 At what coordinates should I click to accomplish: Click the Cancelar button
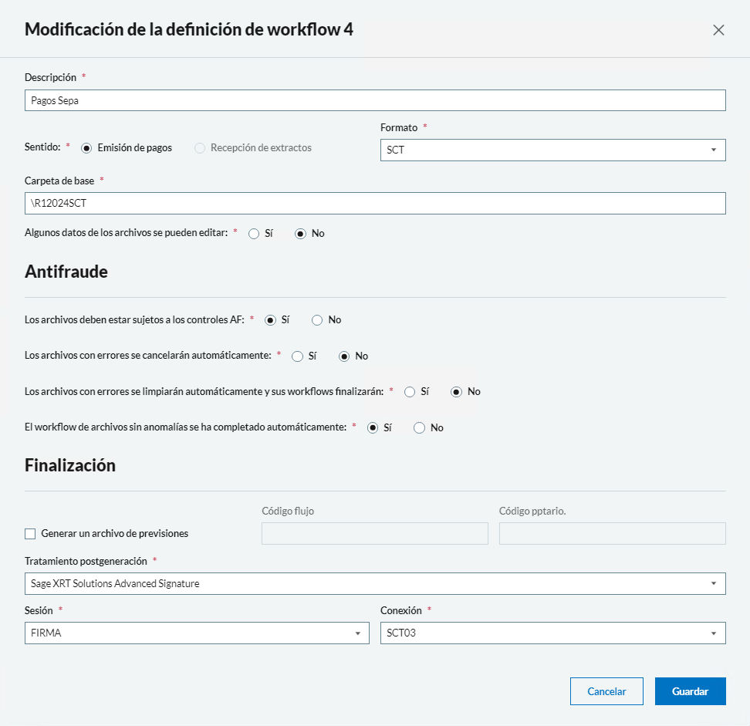click(x=606, y=691)
